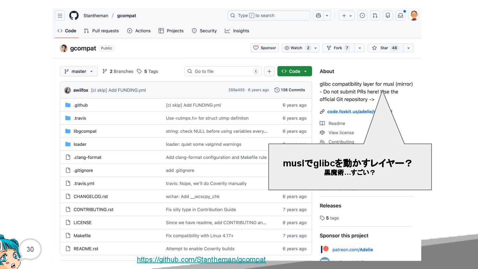Open commit 'Use <utmpx.h> for struct utmp definiton'
Image resolution: width=478 pixels, height=269 pixels.
(207, 118)
